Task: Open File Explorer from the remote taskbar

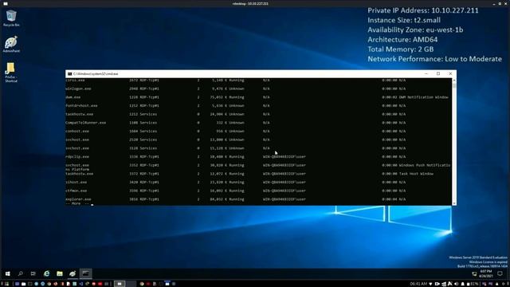Action: coord(60,273)
